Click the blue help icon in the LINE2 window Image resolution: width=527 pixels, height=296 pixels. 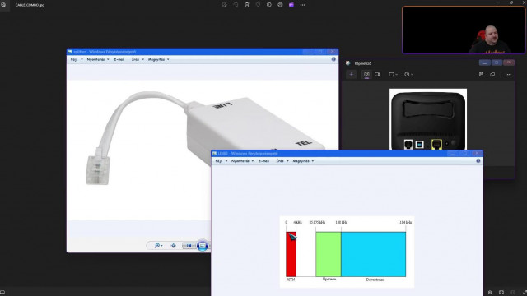478,161
